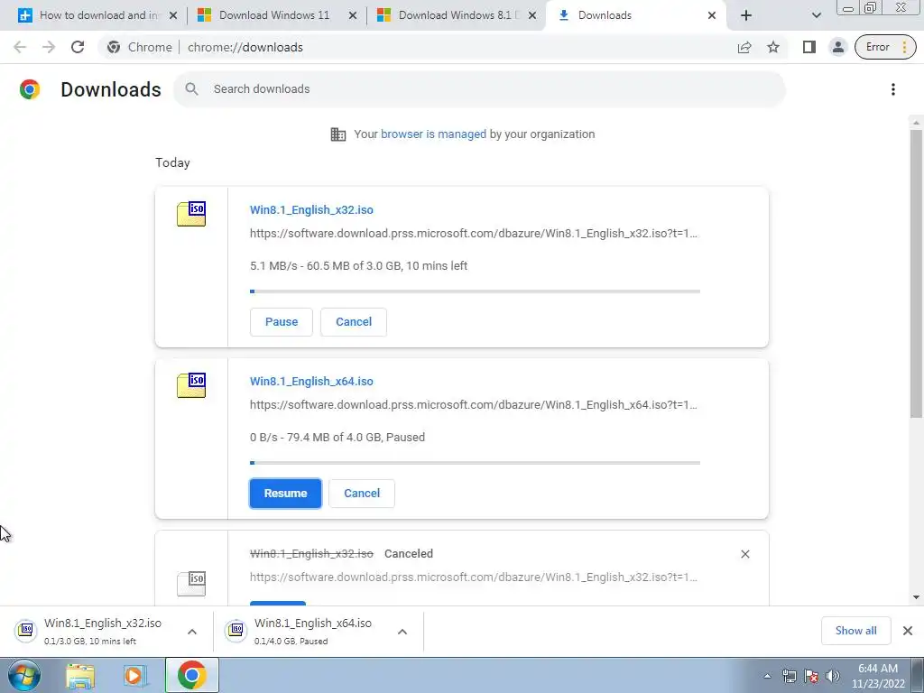Click the Error update button
This screenshot has height=693, width=924.
coord(885,47)
